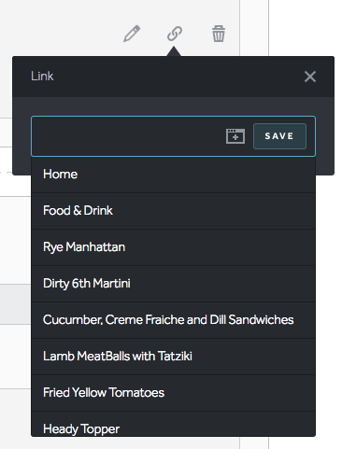Click the grey highlighted row behind the popup

[15, 304]
